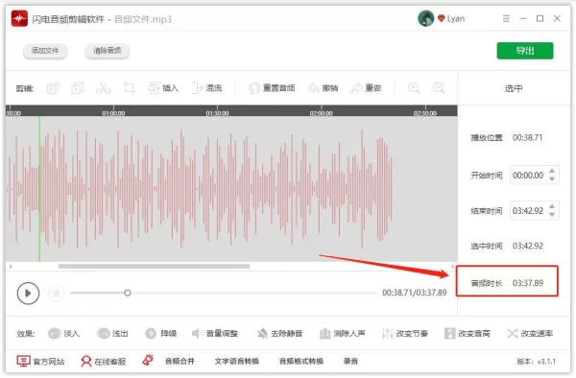
Task: Select the scissors cut tool
Action: [104, 88]
